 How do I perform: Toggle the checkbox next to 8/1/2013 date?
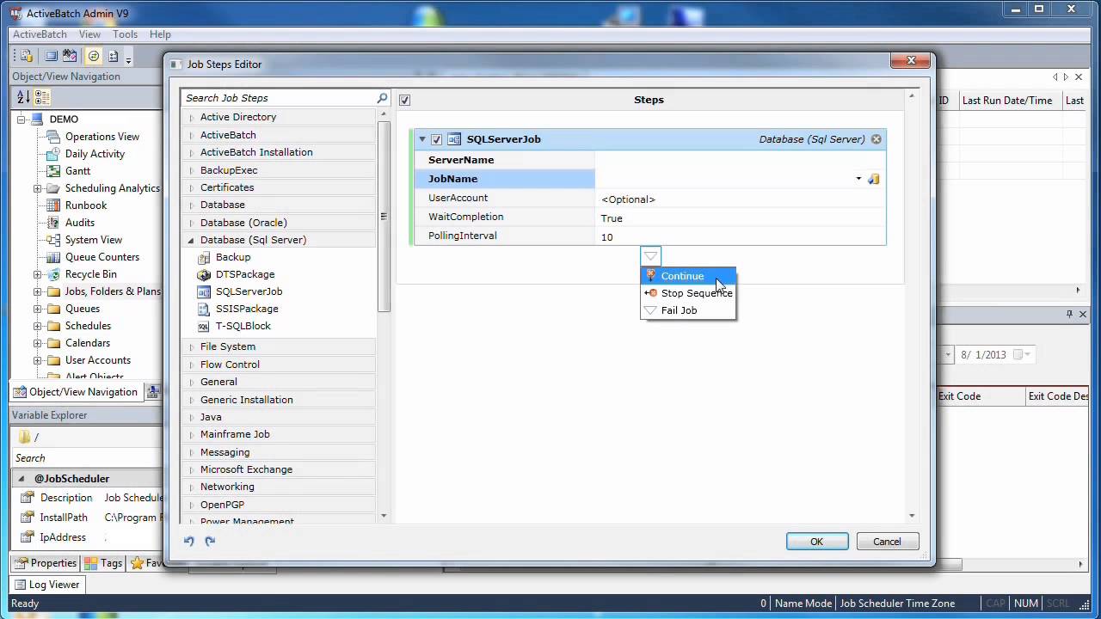pyautogui.click(x=1018, y=354)
